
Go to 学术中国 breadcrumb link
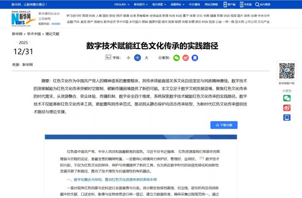(34, 34)
